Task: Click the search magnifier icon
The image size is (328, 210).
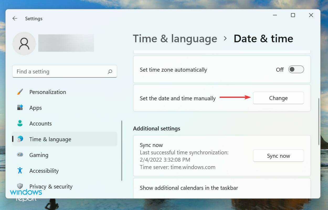Action: click(110, 71)
